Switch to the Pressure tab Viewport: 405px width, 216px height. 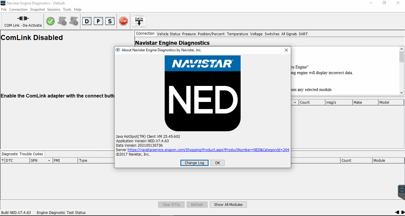tap(189, 34)
